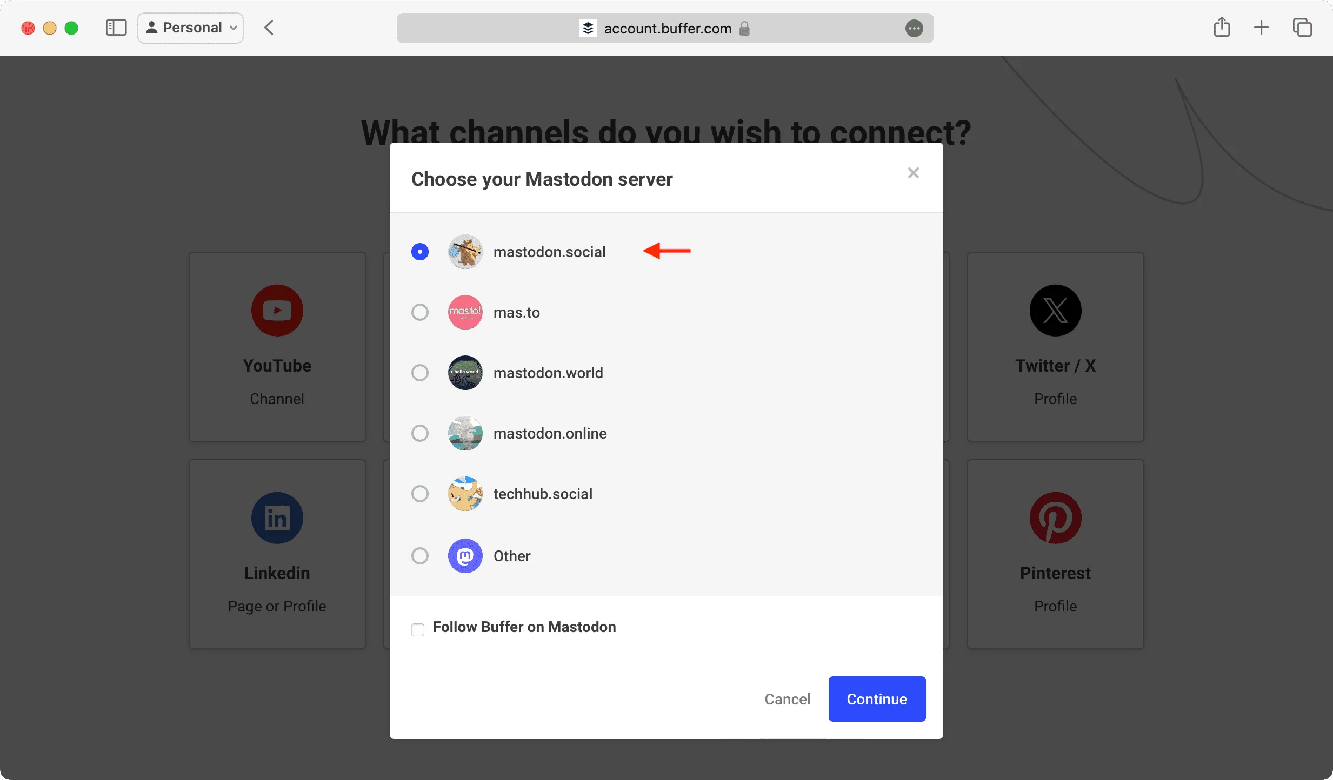Select the techhub.social radio button
The width and height of the screenshot is (1333, 780).
tap(420, 493)
